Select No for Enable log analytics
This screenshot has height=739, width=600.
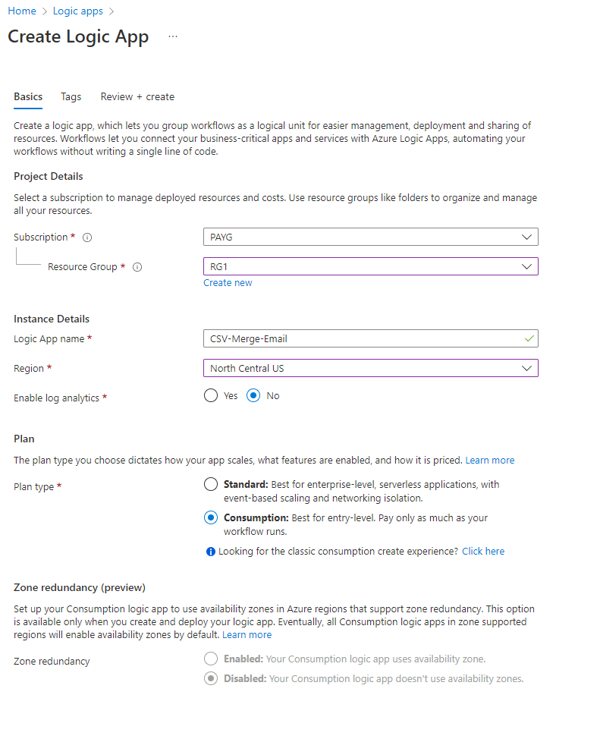coord(254,396)
